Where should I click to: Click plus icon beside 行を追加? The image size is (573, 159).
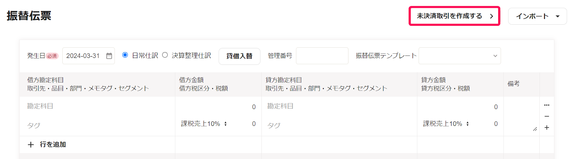coord(31,145)
